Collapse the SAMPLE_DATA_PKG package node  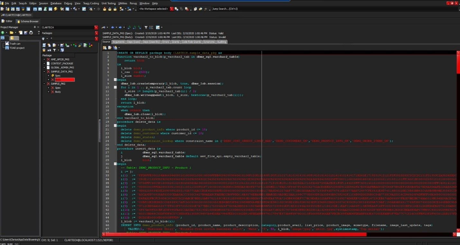click(x=44, y=72)
